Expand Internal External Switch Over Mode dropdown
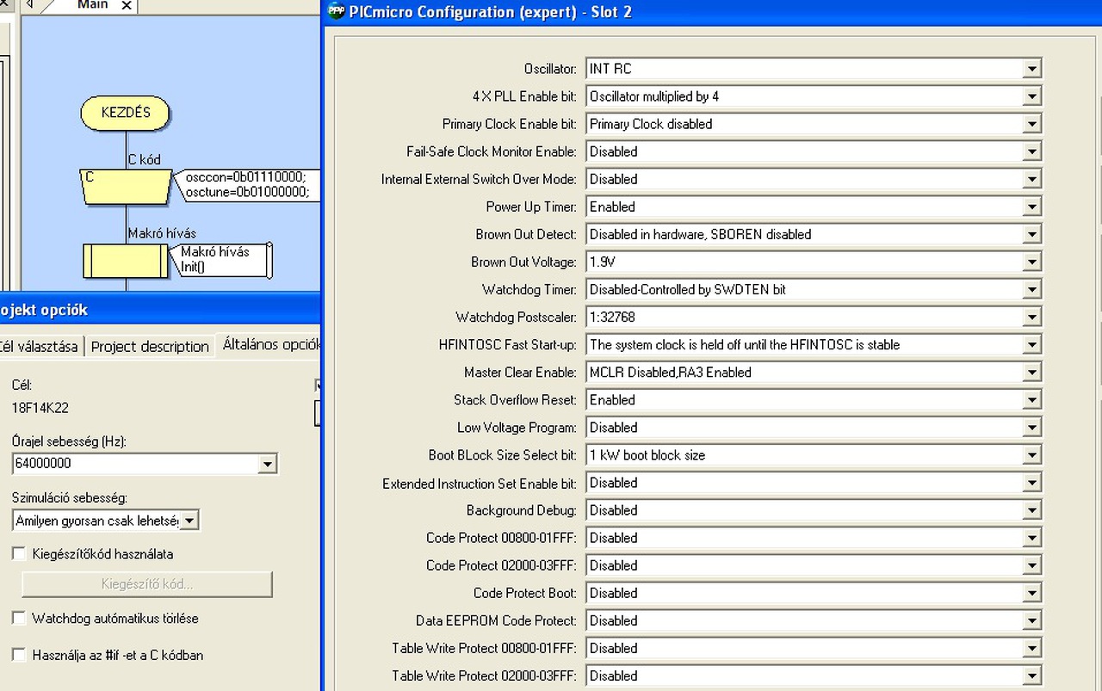This screenshot has width=1102, height=691. pos(1032,179)
